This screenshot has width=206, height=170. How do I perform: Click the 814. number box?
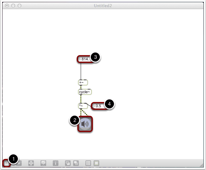[85, 59]
